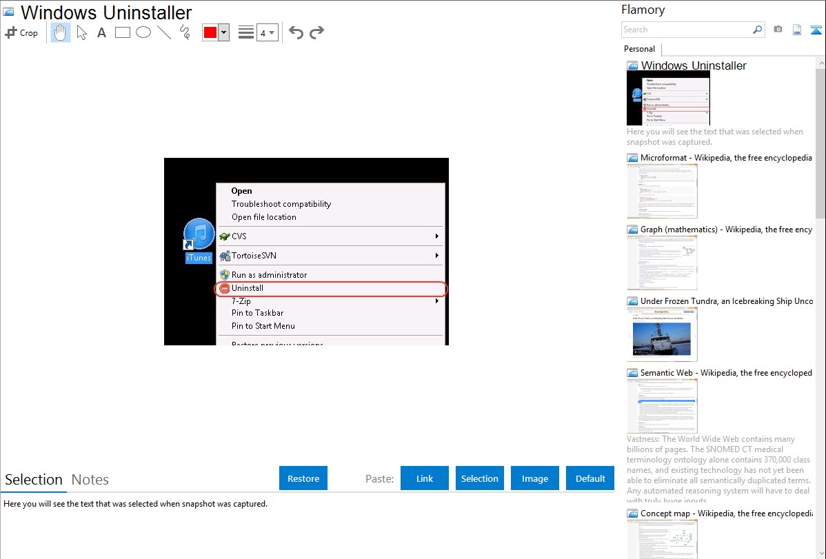Click the red color swatch
Viewport: 826px width, 559px height.
[210, 32]
